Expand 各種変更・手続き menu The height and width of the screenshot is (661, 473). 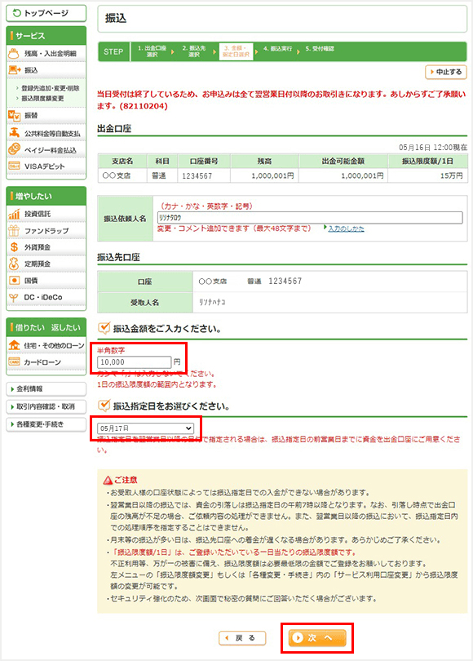coord(46,424)
